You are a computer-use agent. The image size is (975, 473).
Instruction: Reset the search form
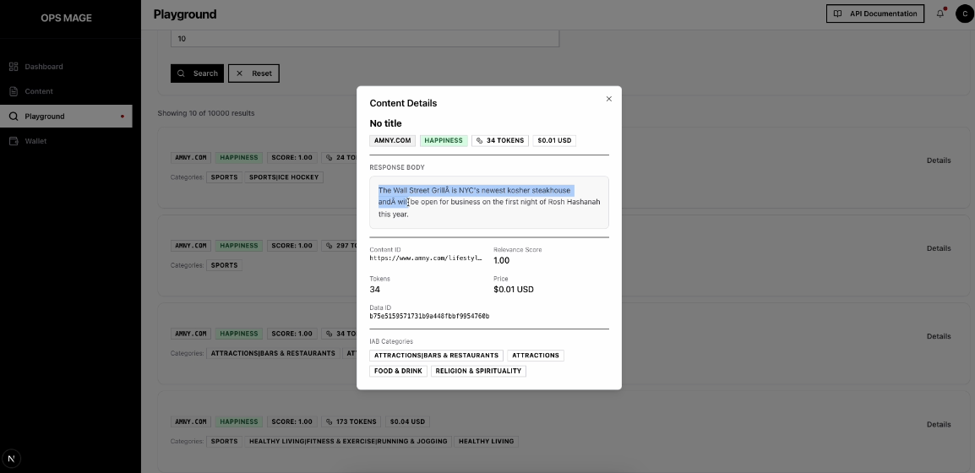pos(253,73)
